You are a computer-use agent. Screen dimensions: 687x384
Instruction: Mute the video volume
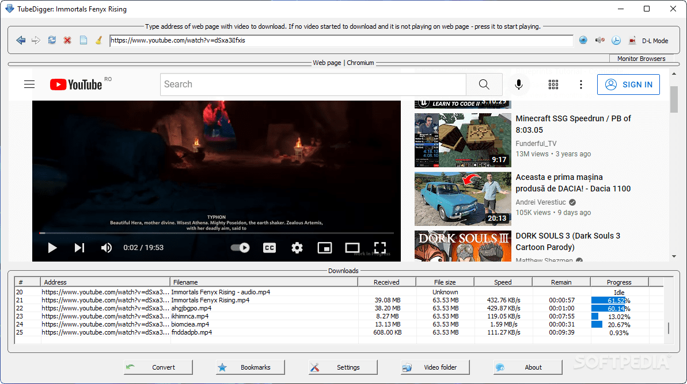pos(107,248)
